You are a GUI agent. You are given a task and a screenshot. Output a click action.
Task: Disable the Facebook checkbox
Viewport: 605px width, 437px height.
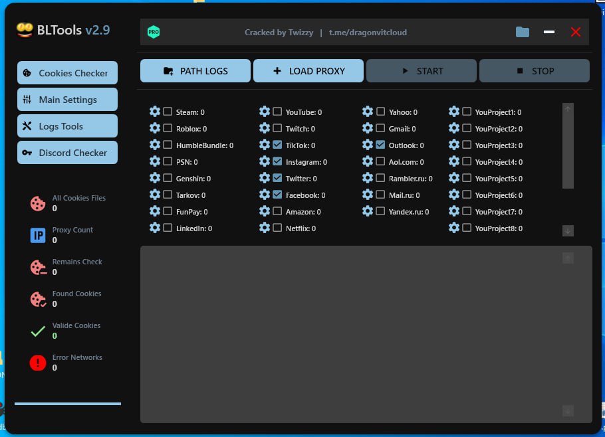tap(277, 195)
